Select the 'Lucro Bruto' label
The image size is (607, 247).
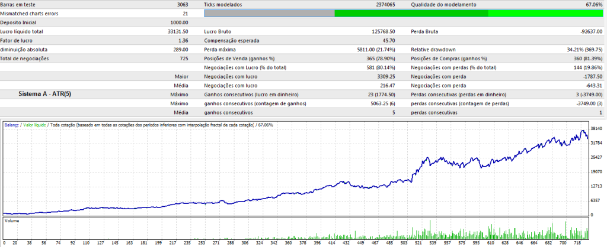(218, 32)
